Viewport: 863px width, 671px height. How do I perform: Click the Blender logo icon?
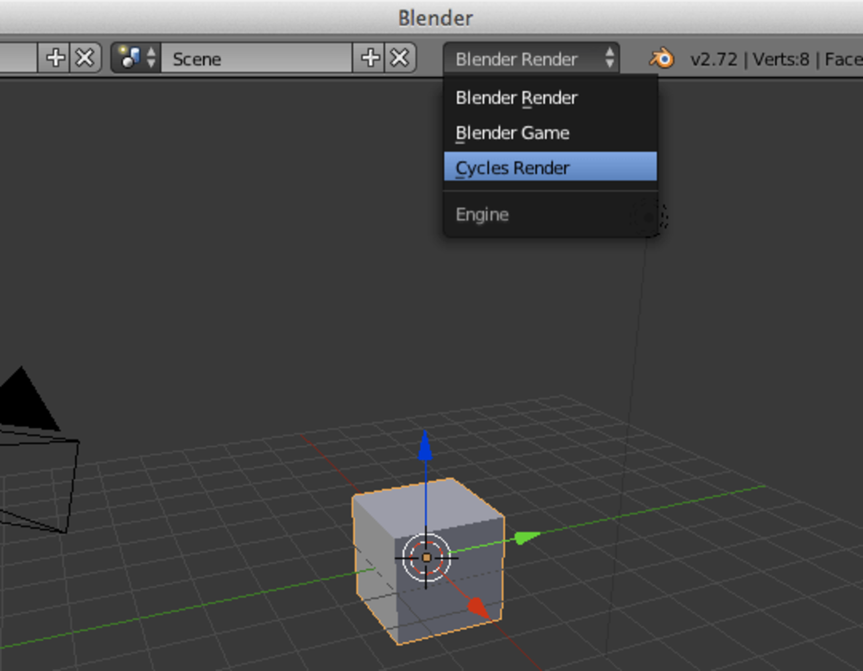click(661, 58)
